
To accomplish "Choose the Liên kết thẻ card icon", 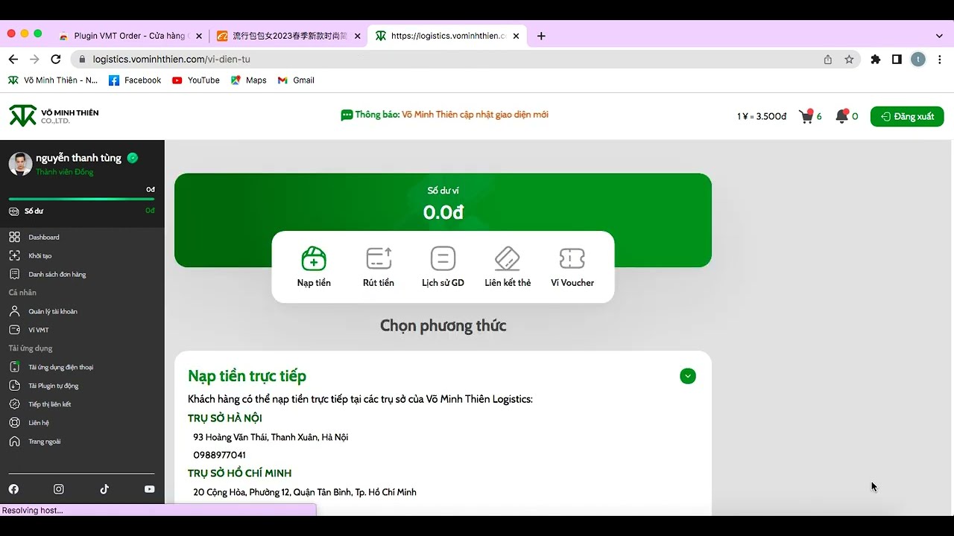I will 508,258.
